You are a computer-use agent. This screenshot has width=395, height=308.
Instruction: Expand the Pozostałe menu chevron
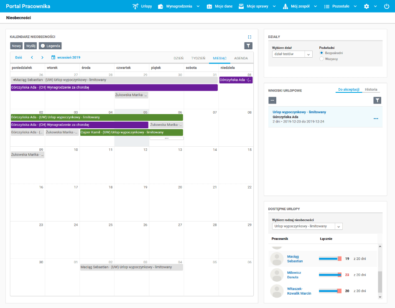point(355,6)
